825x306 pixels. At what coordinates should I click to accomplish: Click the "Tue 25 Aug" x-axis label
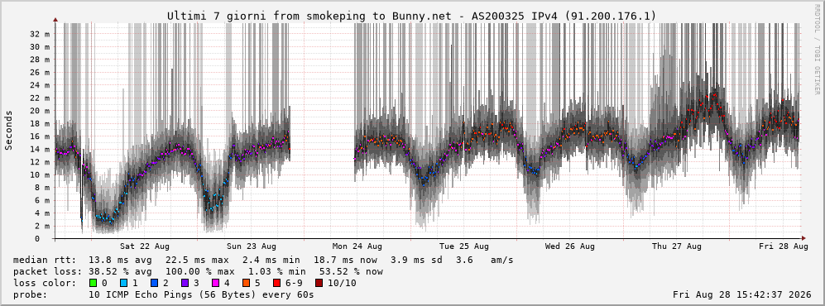click(464, 246)
